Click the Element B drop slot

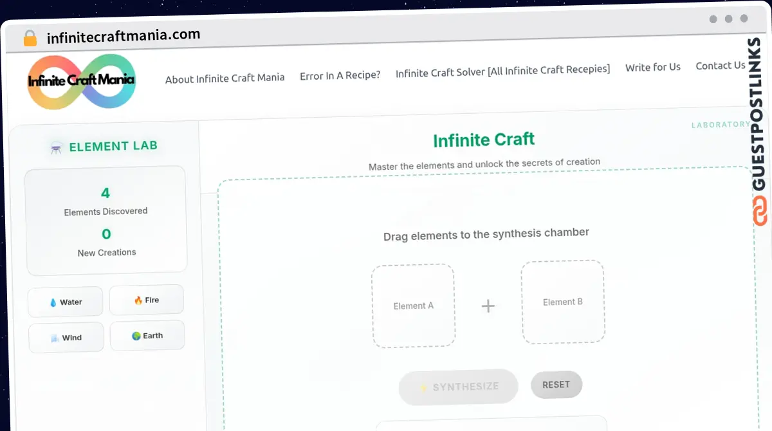(563, 302)
